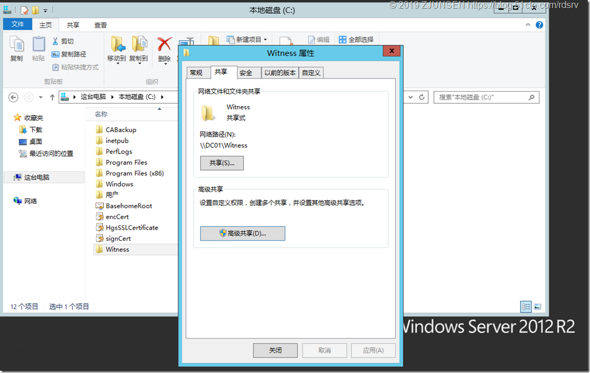The height and width of the screenshot is (373, 590).
Task: Switch to Share ribbon tab
Action: pyautogui.click(x=73, y=25)
